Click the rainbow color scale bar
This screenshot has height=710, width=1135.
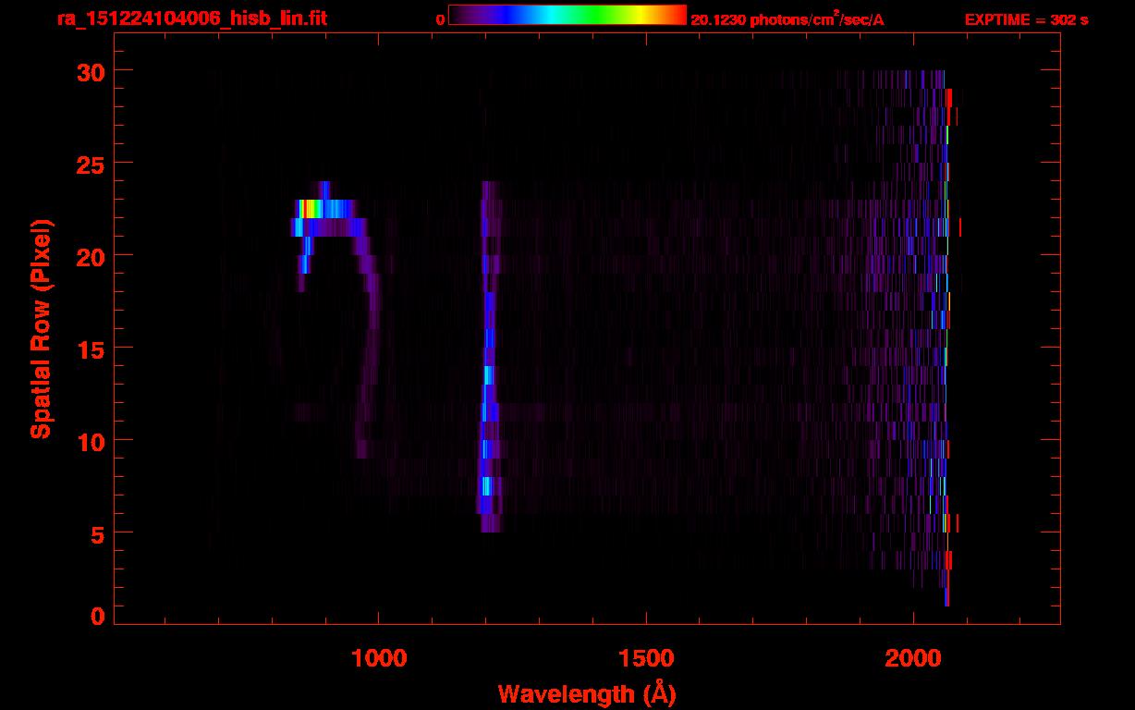tap(567, 16)
